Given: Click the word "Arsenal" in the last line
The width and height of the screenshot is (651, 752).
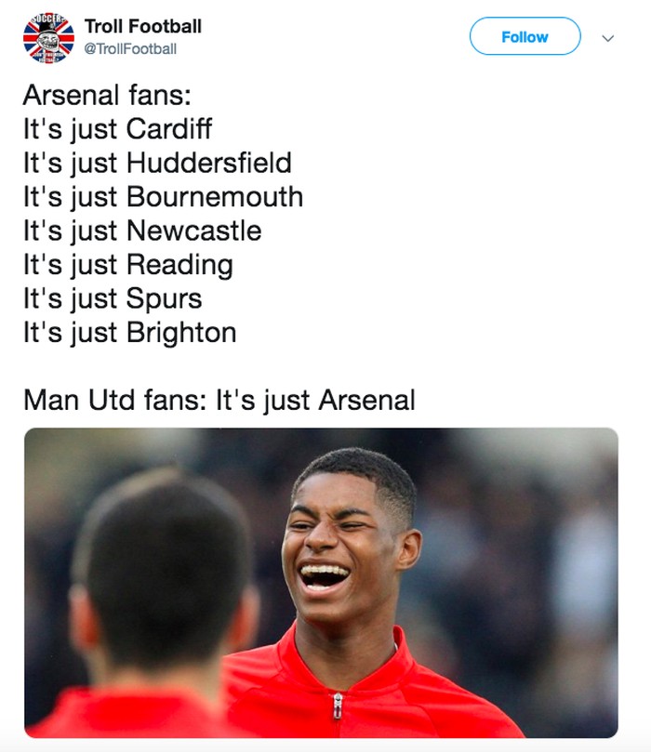Looking at the screenshot, I should (x=366, y=401).
